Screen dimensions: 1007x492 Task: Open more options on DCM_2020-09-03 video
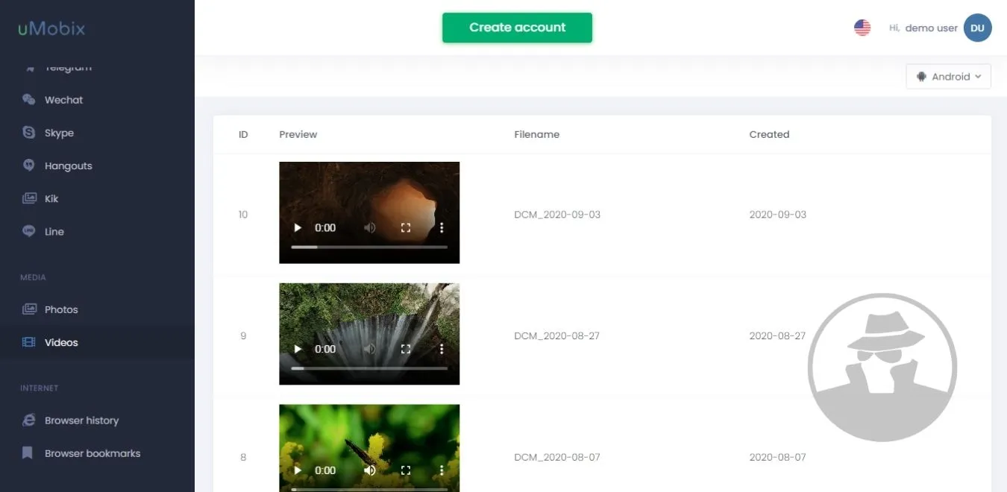pos(442,228)
